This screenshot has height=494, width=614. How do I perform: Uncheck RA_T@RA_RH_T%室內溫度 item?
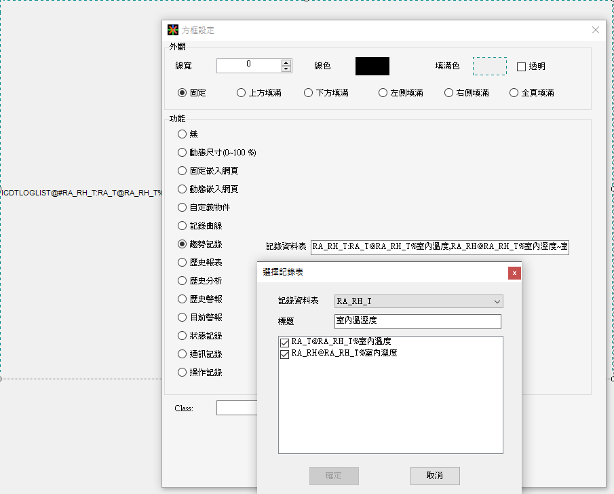pyautogui.click(x=285, y=343)
